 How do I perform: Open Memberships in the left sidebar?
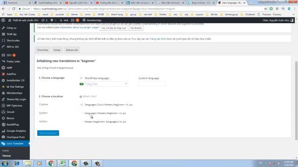[14, 93]
